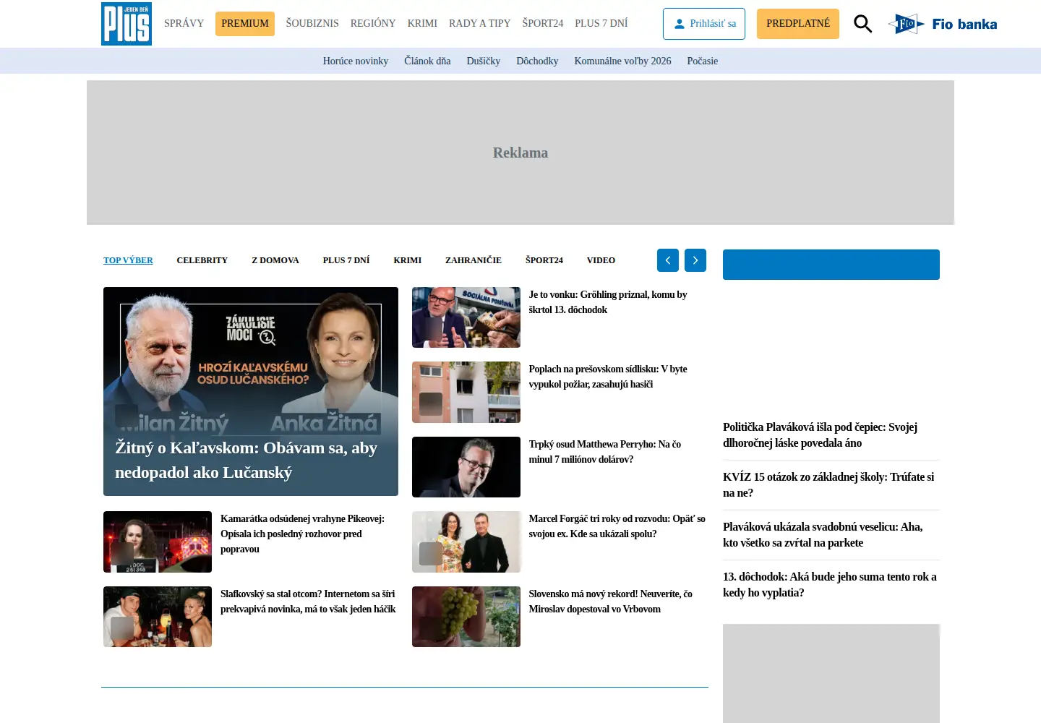
Task: Open KVÍZ 15 otázok zo základnej školy
Action: point(828,484)
